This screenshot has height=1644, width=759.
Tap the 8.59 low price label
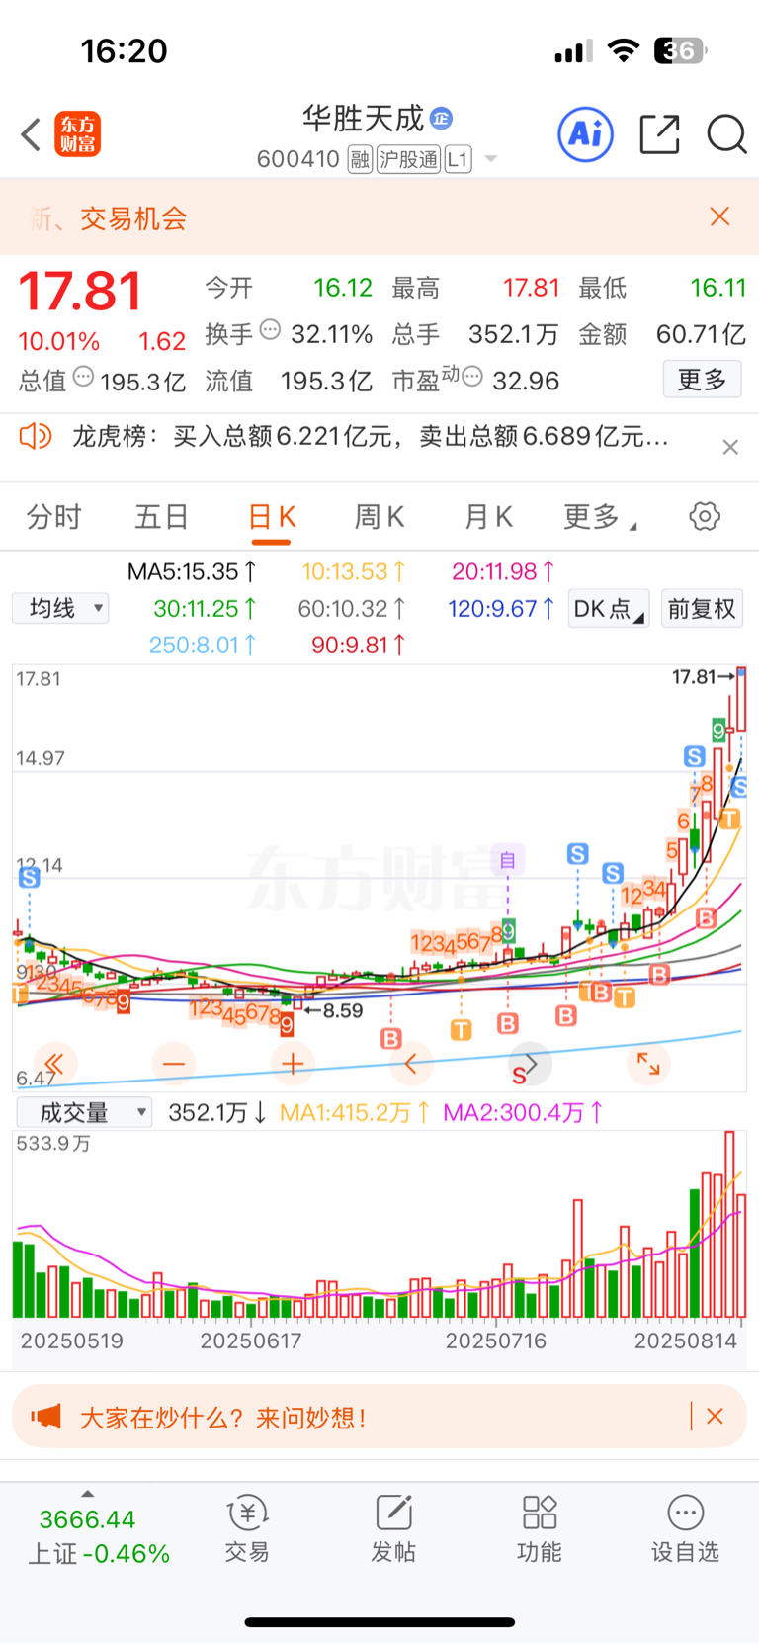(x=334, y=1010)
